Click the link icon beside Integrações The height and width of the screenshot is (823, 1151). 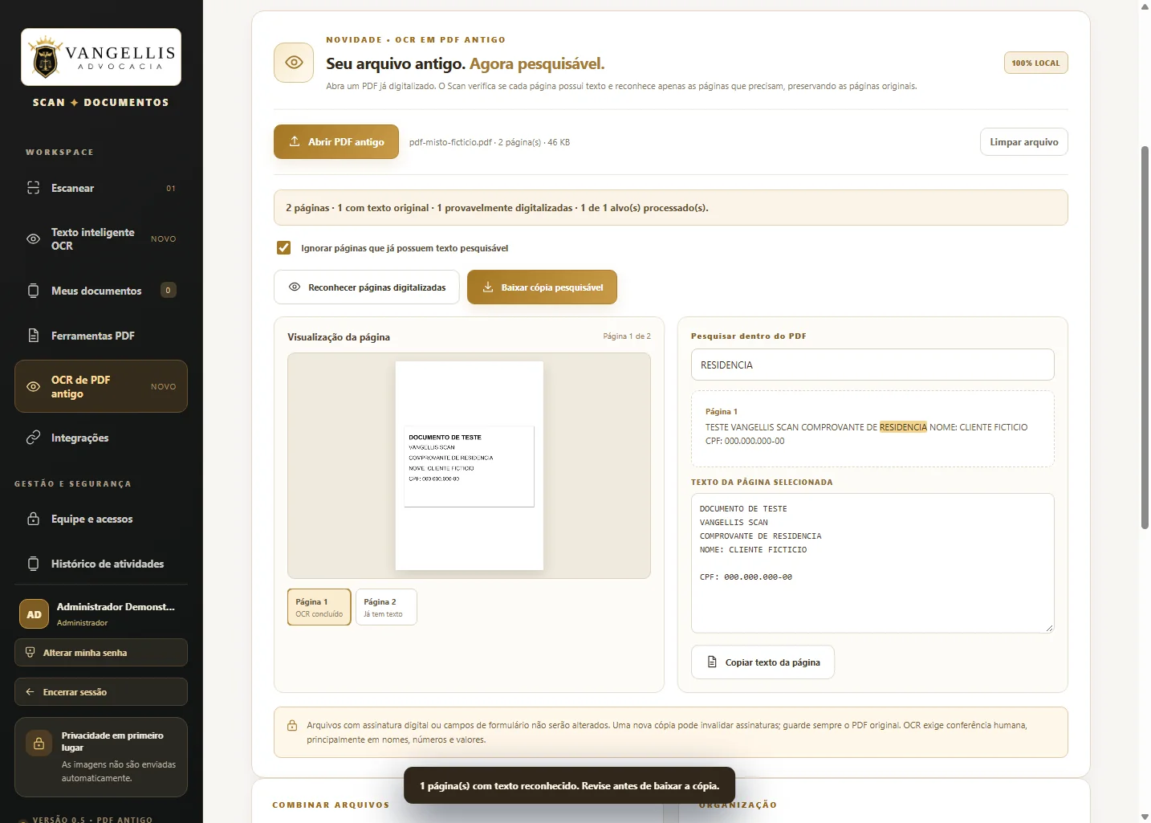click(33, 438)
